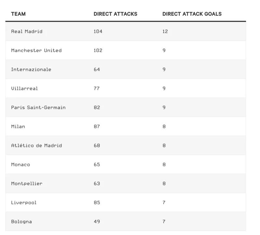Click Real Madrid's 104 direct attacks value
Screen dimensions: 260x235
pyautogui.click(x=98, y=32)
